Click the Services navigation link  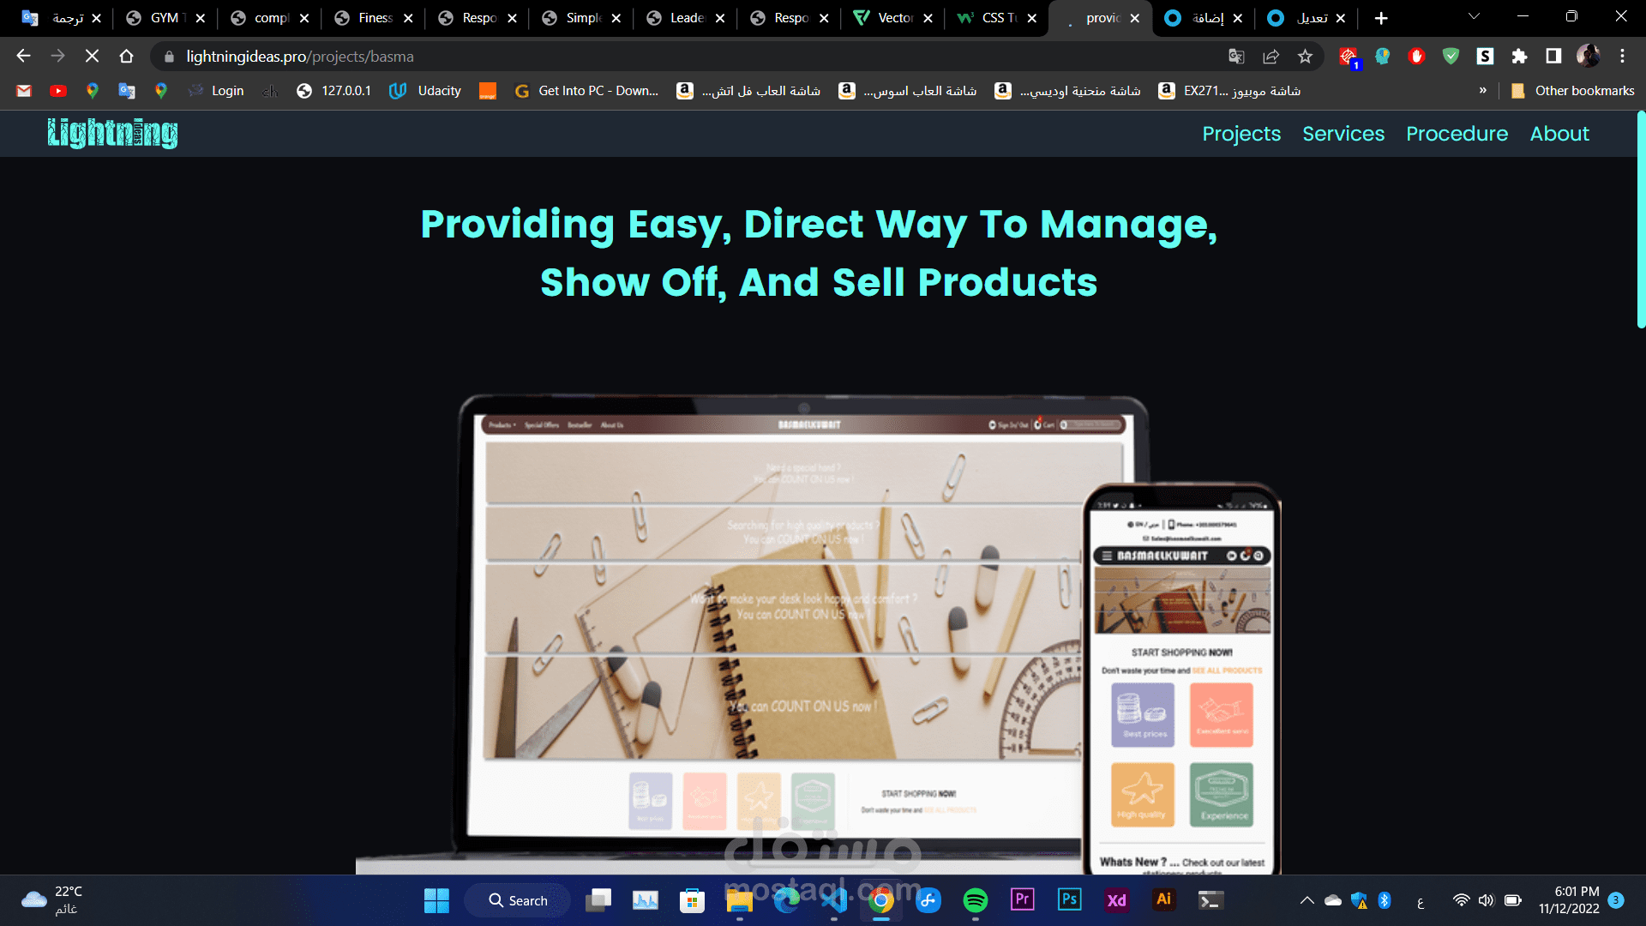(x=1343, y=134)
